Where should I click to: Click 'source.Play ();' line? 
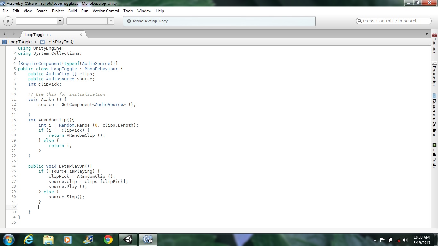[x=68, y=186]
